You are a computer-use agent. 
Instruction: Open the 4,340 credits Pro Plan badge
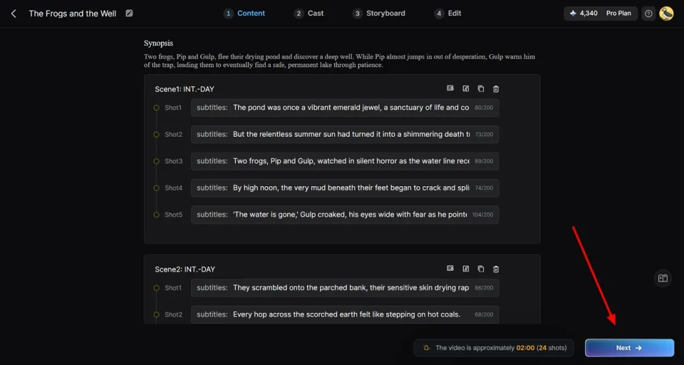601,13
